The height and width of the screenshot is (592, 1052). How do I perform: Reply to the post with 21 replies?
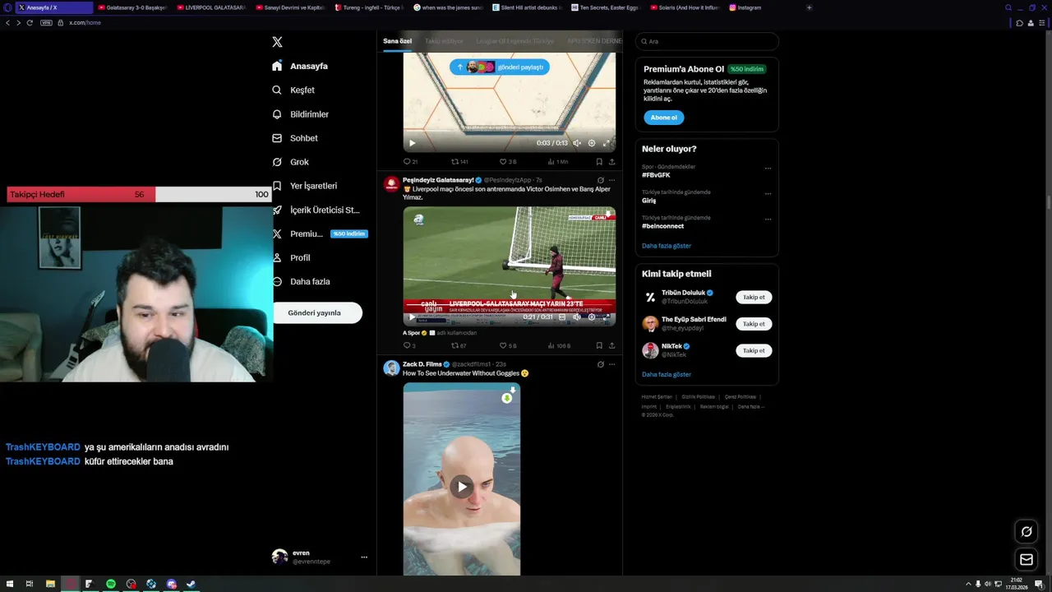[x=410, y=162]
